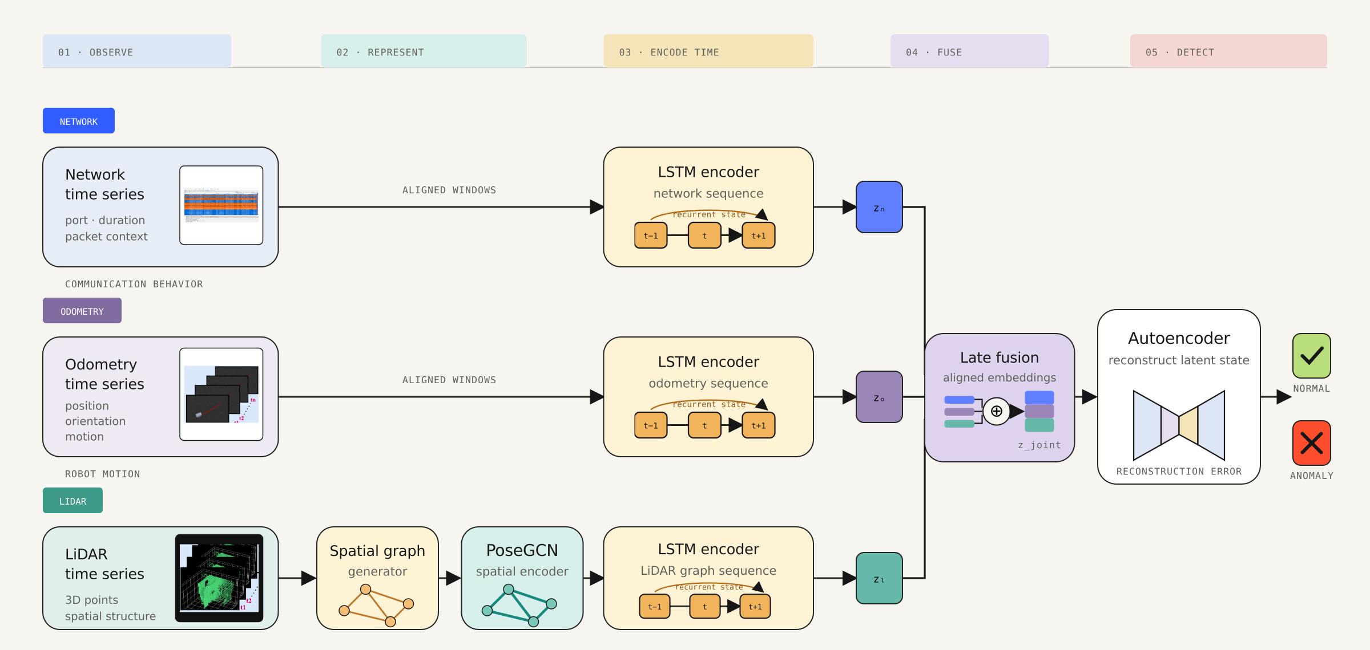Click the purple Zo embedding block

pos(879,397)
